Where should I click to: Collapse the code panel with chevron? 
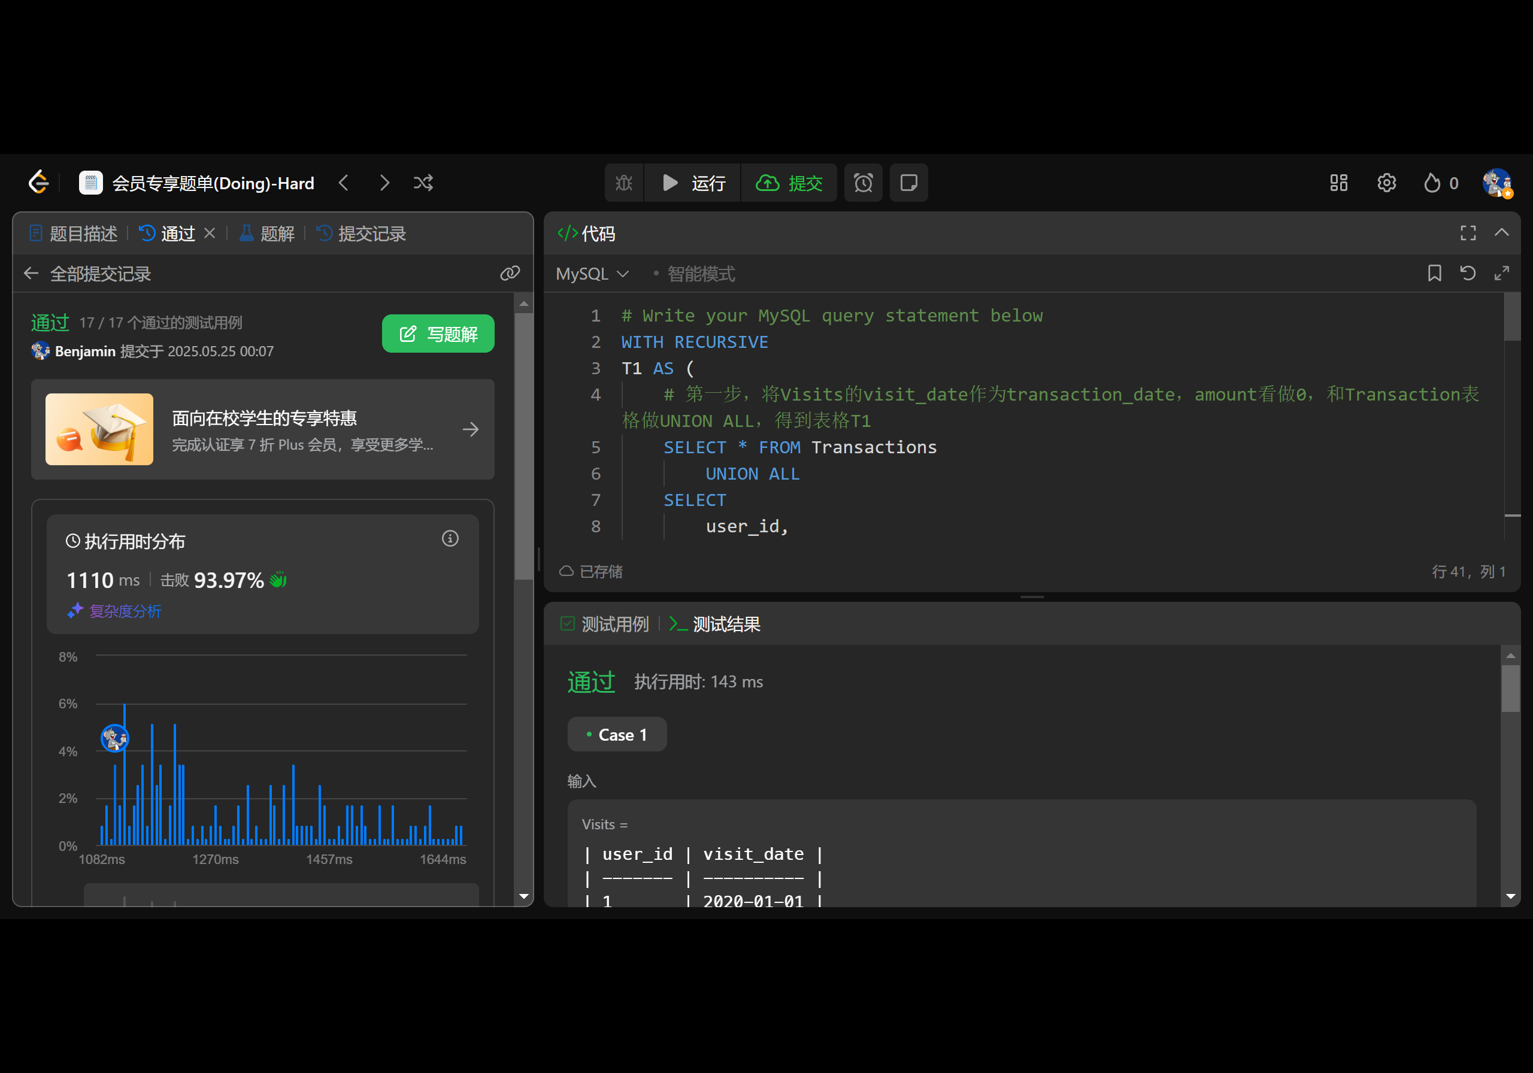[x=1502, y=233]
